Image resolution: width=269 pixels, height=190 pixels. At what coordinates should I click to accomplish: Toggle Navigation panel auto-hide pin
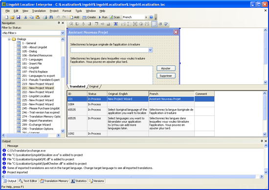[59, 23]
